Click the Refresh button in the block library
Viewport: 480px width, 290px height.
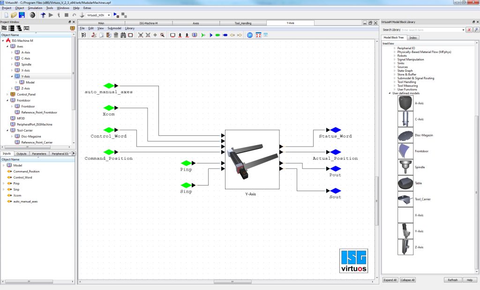452,280
